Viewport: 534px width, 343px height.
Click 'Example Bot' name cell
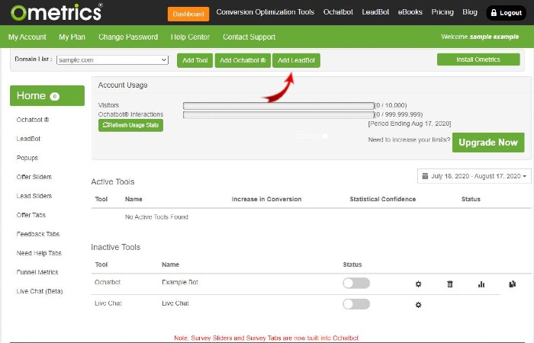[x=180, y=283]
